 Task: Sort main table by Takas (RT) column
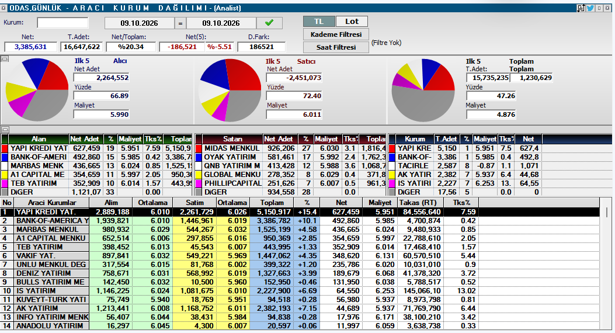pos(420,203)
